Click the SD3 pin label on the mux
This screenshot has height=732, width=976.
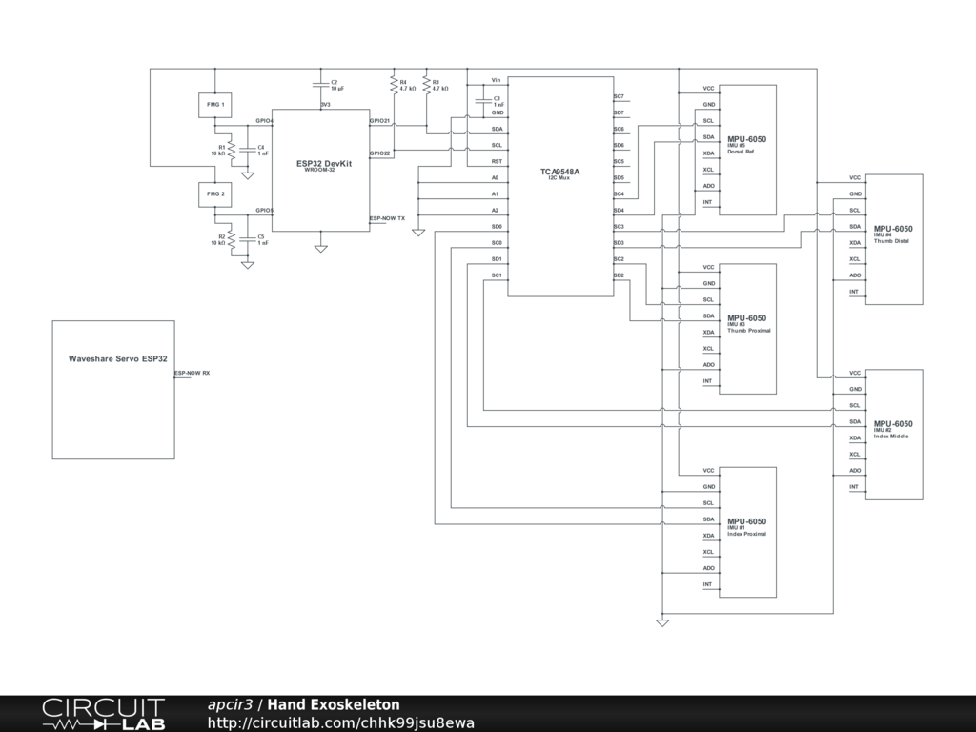coord(619,243)
